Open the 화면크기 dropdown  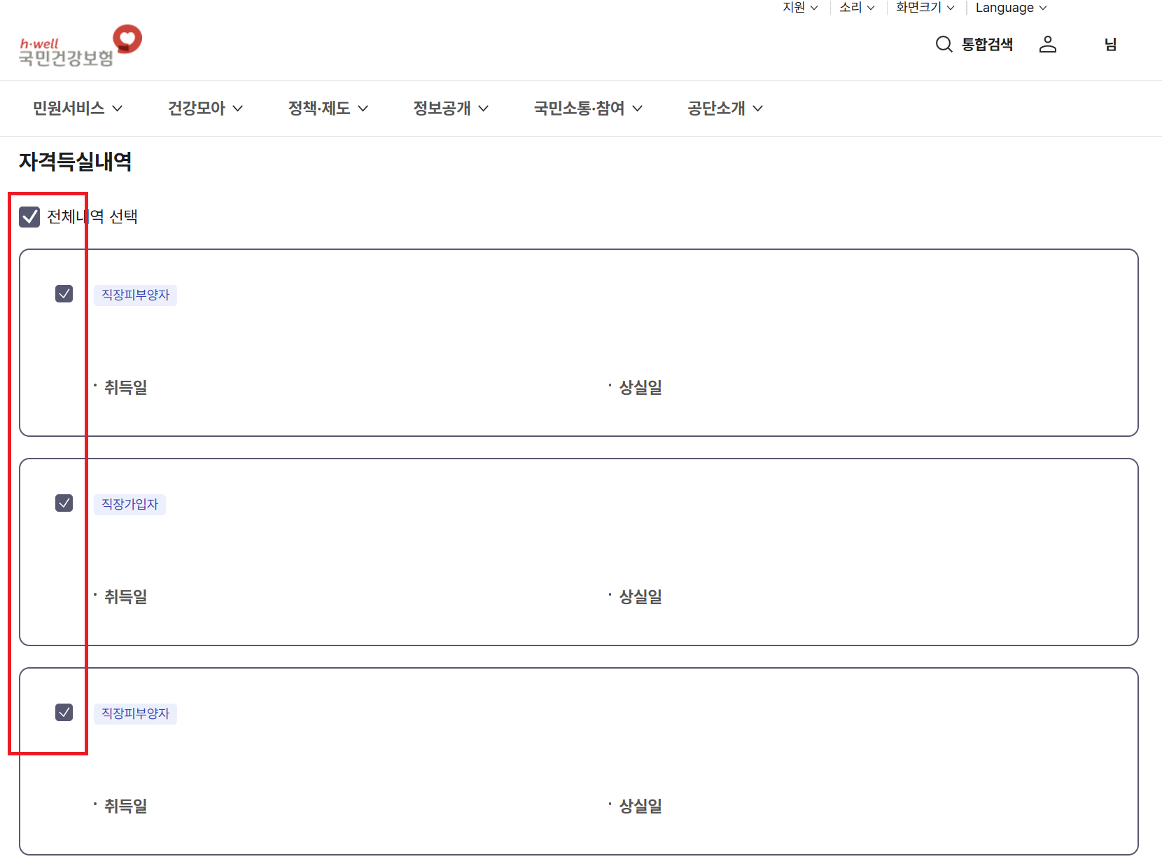(x=925, y=8)
